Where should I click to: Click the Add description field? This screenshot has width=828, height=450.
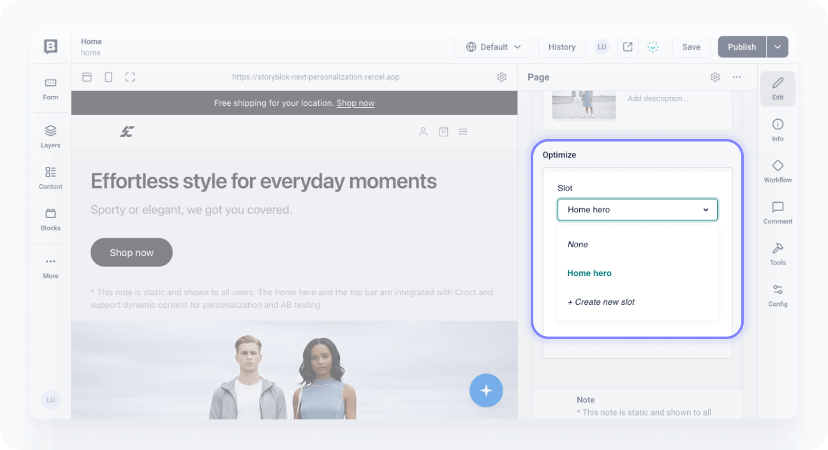(658, 99)
